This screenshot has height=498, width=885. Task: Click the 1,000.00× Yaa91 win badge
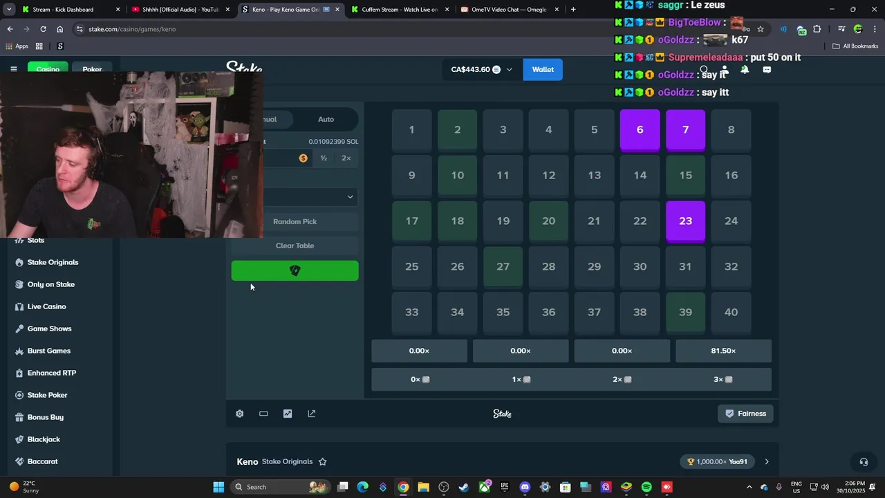(x=718, y=461)
